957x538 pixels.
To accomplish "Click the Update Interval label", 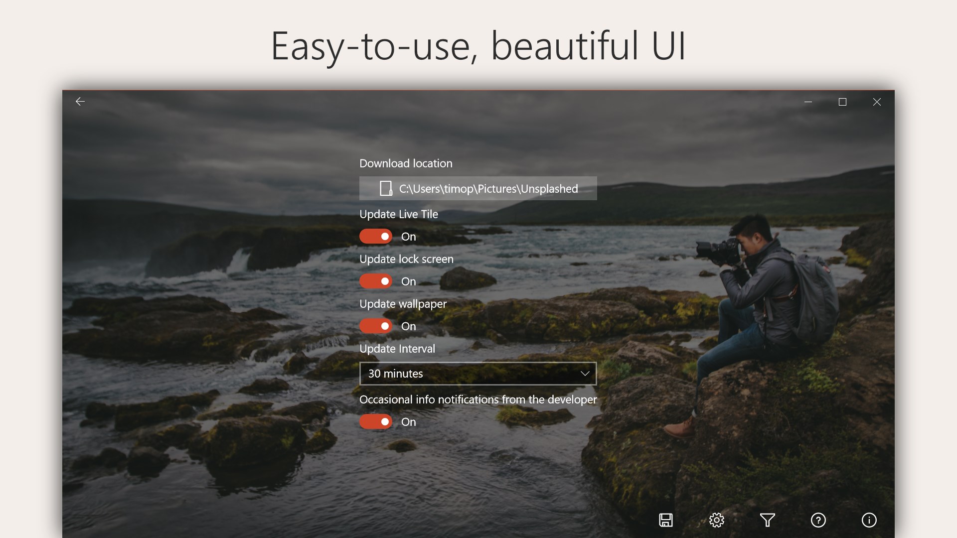I will click(397, 349).
